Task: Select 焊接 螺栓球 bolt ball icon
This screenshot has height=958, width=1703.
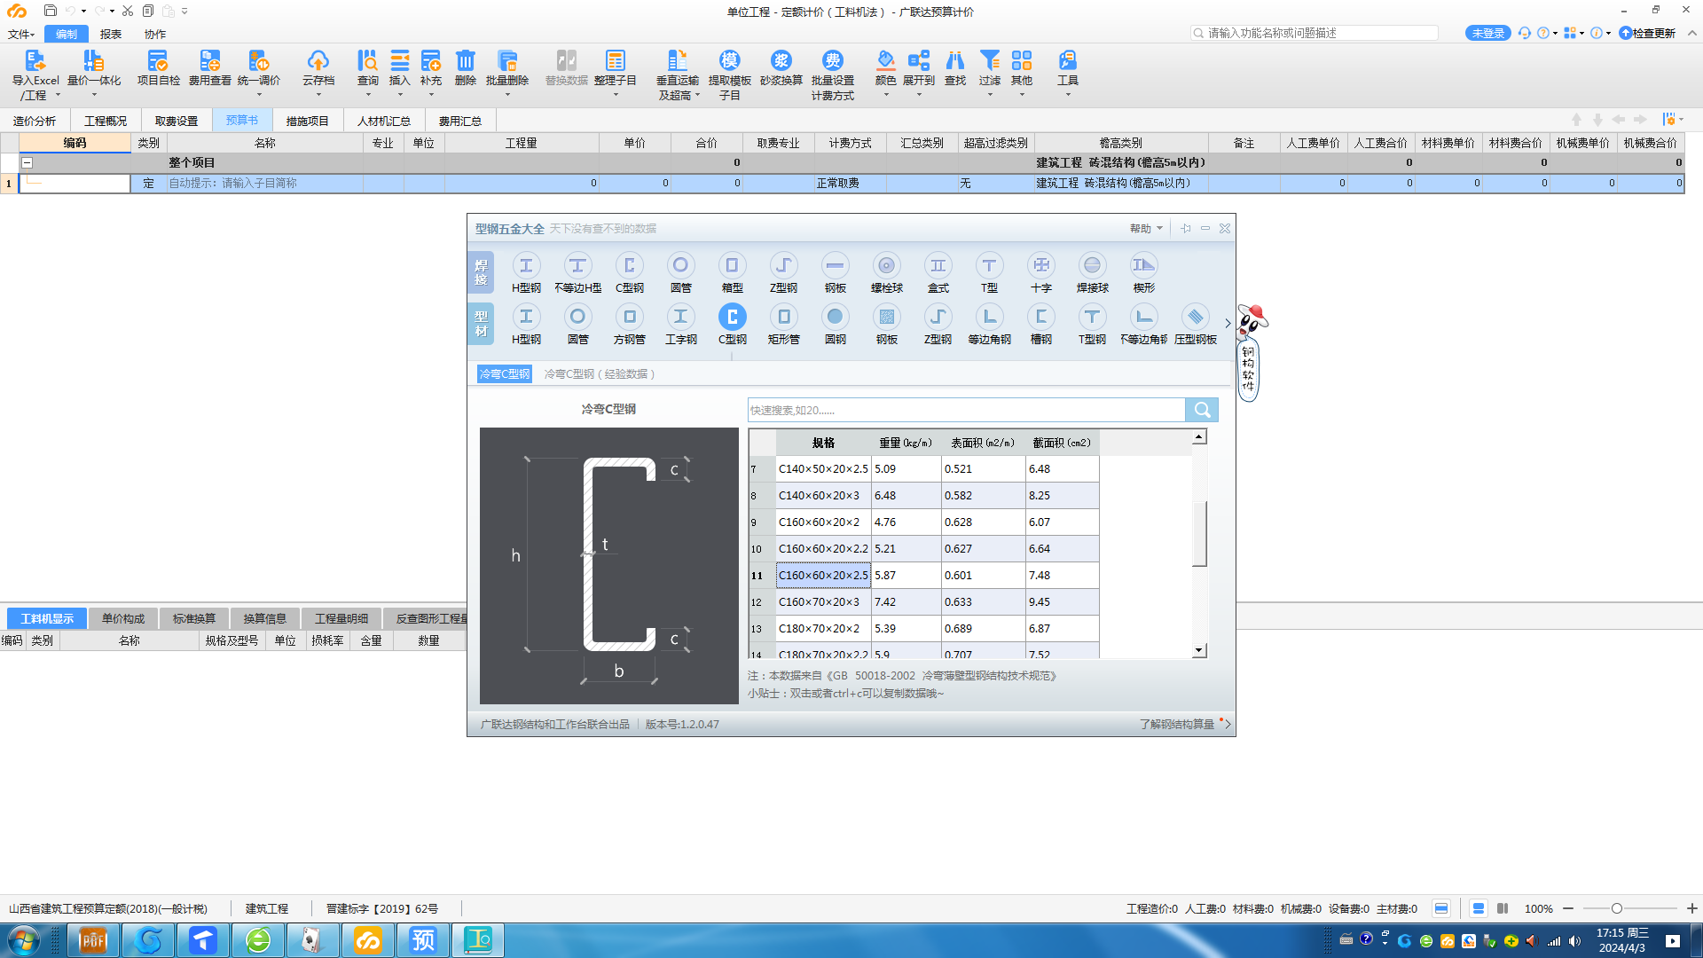Action: click(886, 265)
